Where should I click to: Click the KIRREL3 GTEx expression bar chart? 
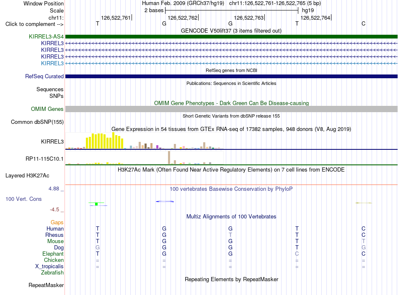pyautogui.click(x=144, y=141)
